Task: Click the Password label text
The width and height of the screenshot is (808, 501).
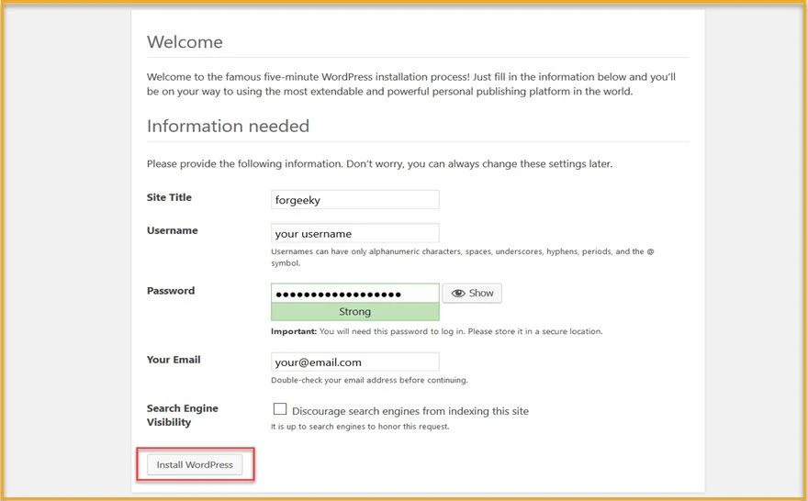Action: (171, 290)
